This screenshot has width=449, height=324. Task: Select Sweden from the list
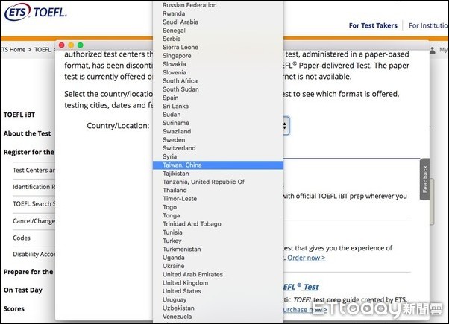coord(174,140)
